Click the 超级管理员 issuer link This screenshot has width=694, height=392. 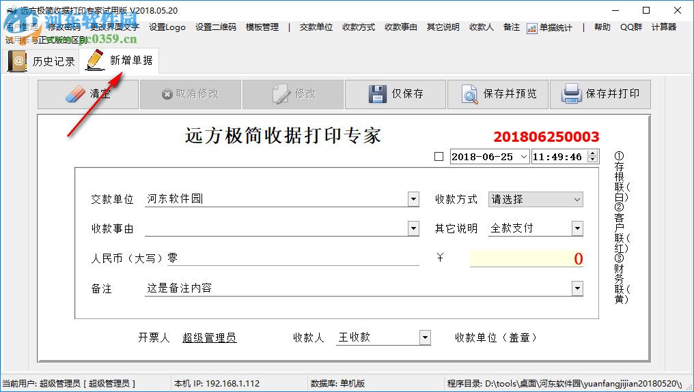pos(209,337)
